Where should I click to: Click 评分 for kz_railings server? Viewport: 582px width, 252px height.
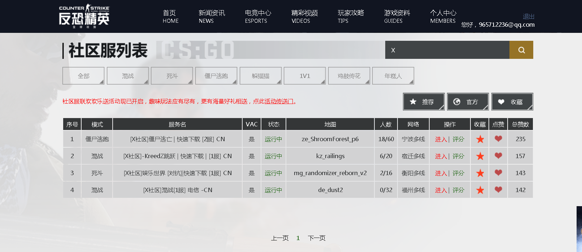pos(458,156)
